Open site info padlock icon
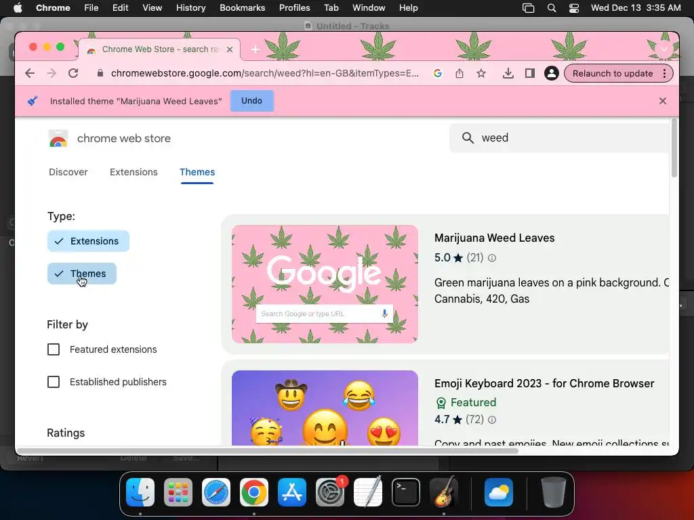Image resolution: width=694 pixels, height=520 pixels. coord(100,73)
